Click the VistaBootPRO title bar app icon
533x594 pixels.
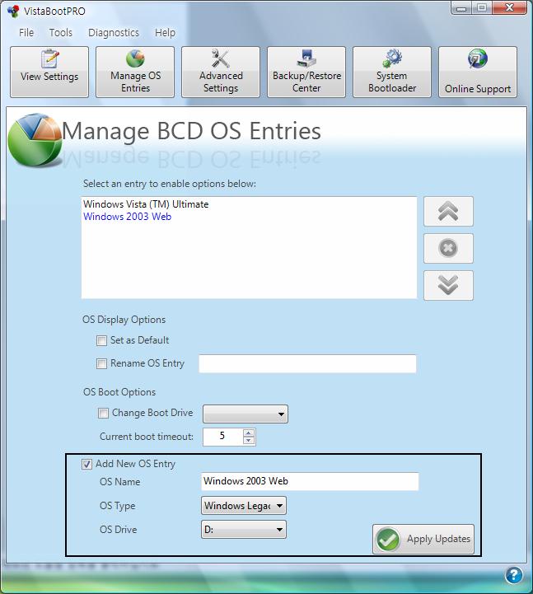(x=13, y=11)
